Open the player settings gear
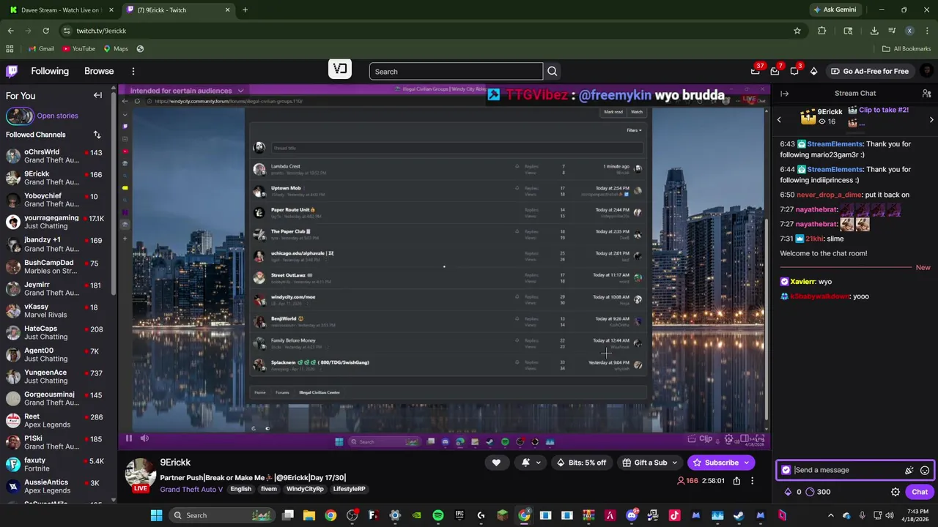The image size is (938, 527). (x=728, y=439)
